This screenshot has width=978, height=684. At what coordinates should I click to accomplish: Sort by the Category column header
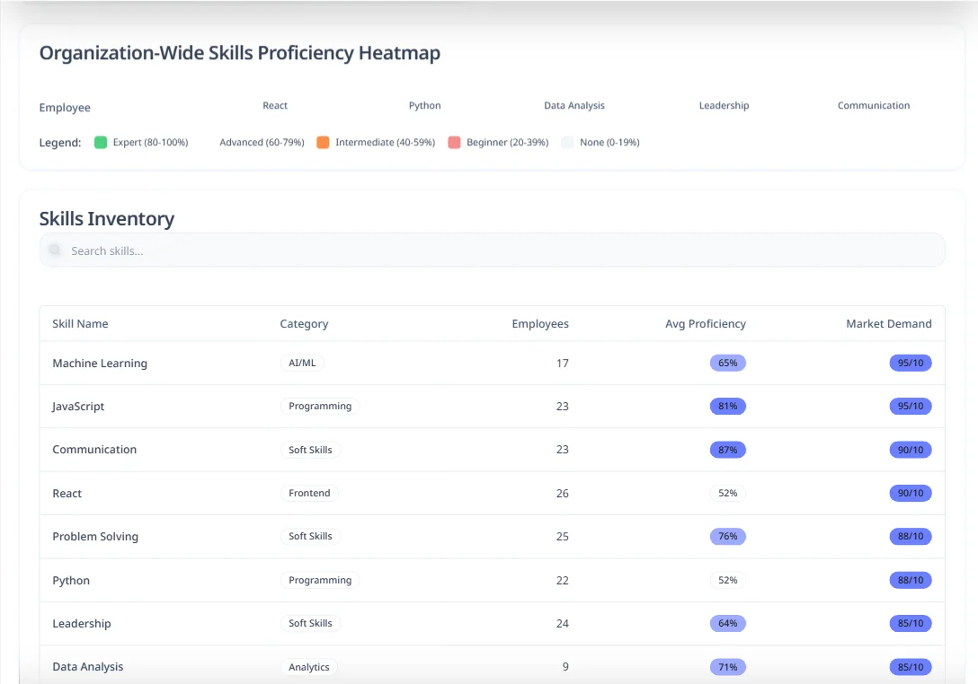click(x=304, y=324)
